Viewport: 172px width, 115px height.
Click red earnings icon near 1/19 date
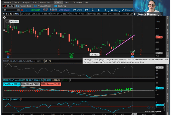coord(8,54)
